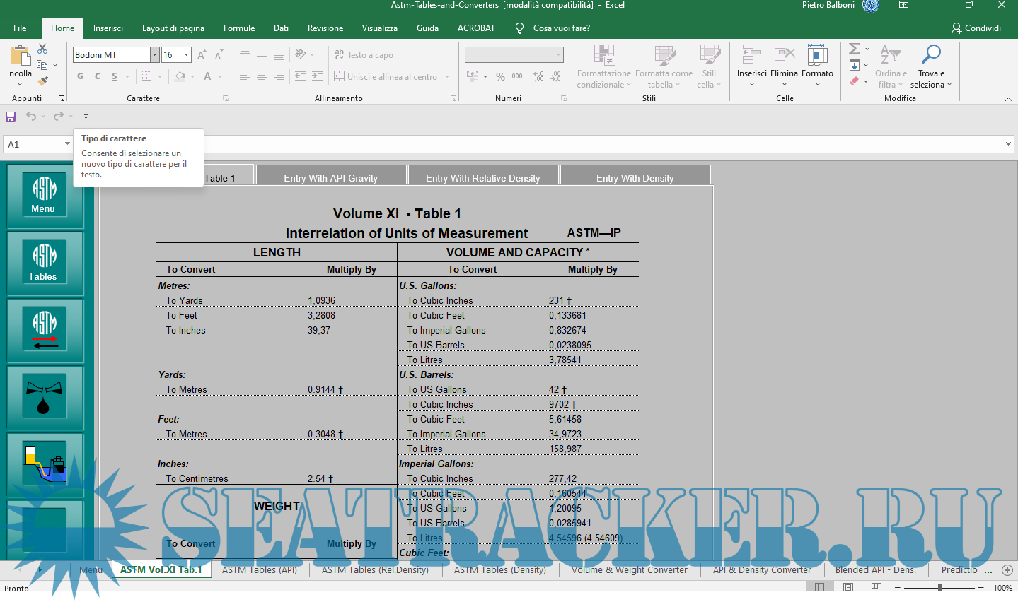The image size is (1018, 602).
Task: Select Normal view in status bar
Action: [819, 588]
